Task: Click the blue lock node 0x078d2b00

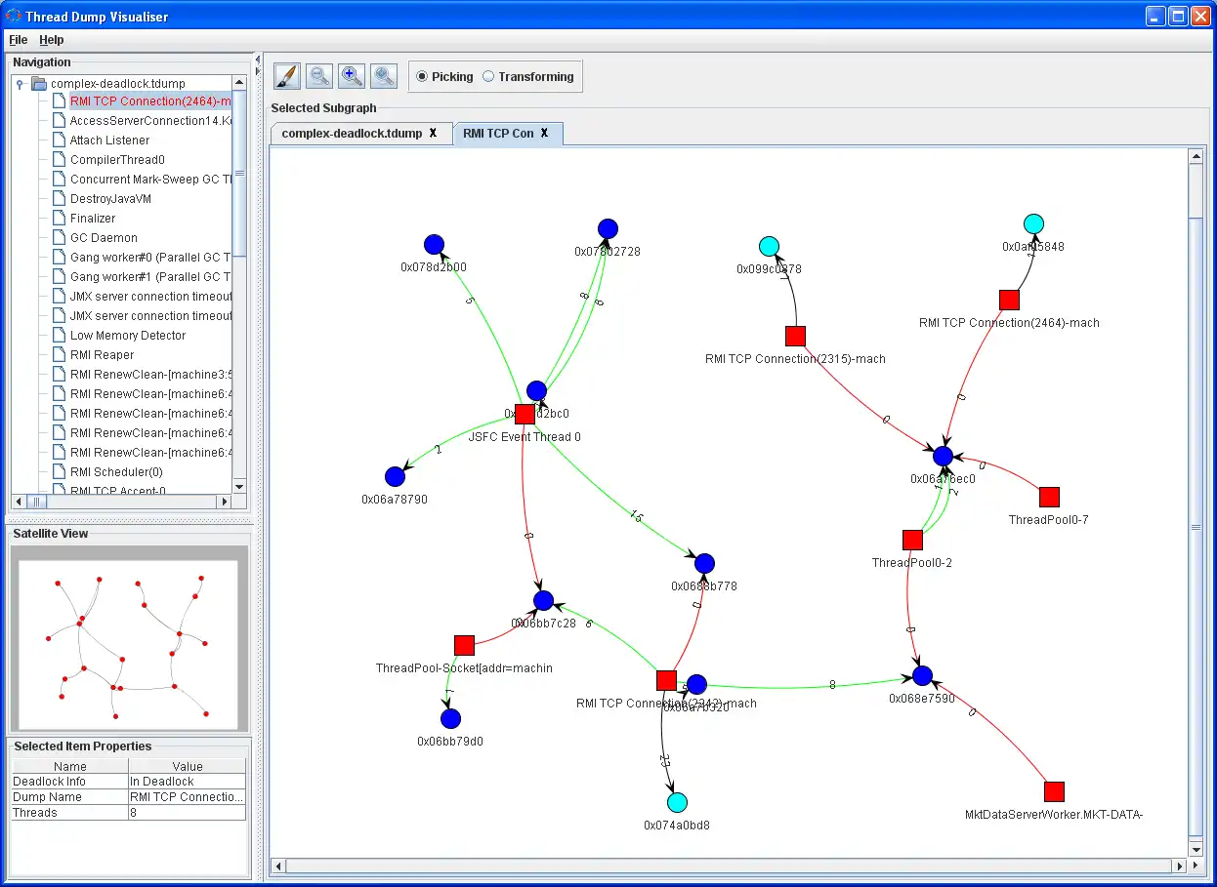Action: [435, 244]
